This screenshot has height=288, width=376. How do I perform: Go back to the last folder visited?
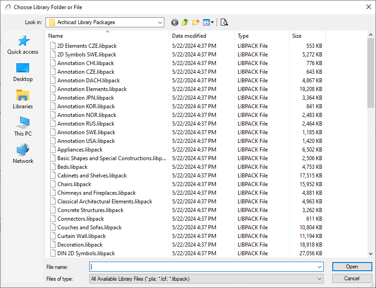175,23
